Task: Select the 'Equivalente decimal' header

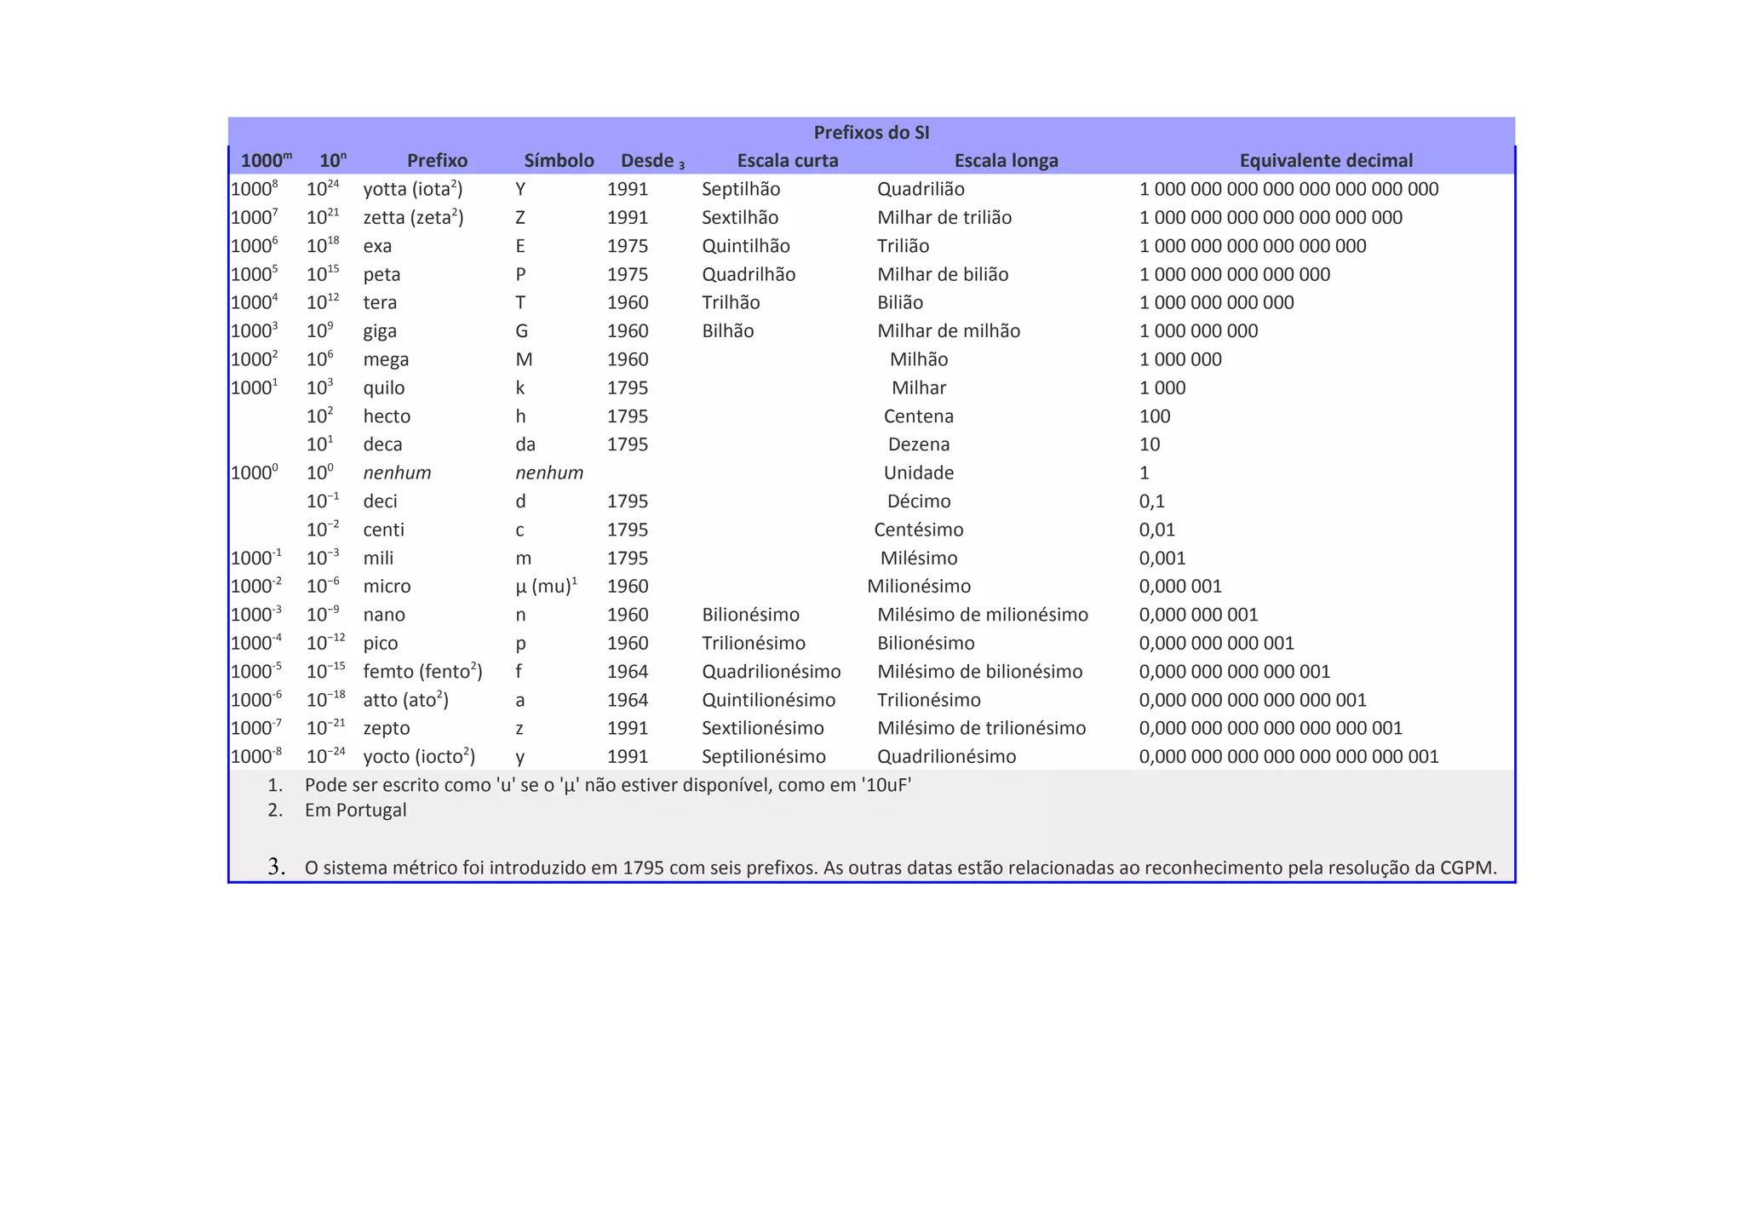Action: click(x=1326, y=160)
